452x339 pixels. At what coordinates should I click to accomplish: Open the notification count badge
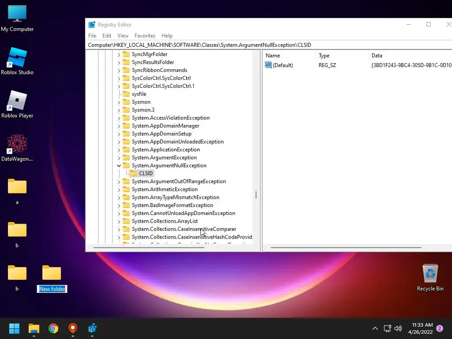(x=440, y=328)
